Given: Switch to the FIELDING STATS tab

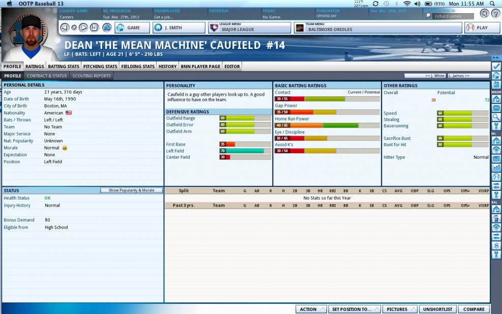Looking at the screenshot, I should tap(138, 66).
